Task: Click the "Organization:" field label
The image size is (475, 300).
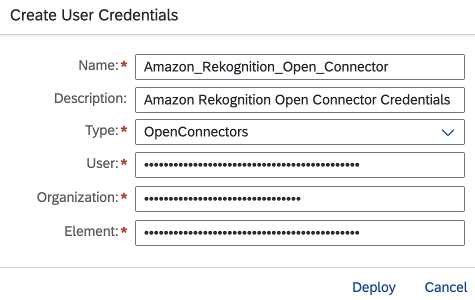Action: pyautogui.click(x=77, y=197)
